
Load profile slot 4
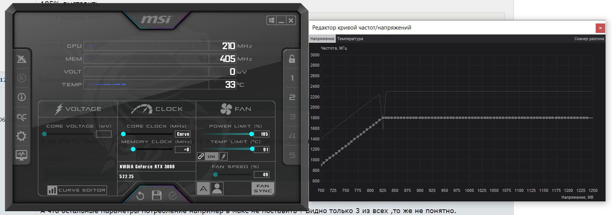click(292, 136)
